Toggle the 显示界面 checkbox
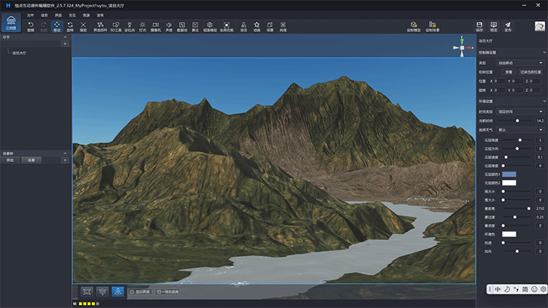This screenshot has width=548, height=308. pyautogui.click(x=133, y=292)
